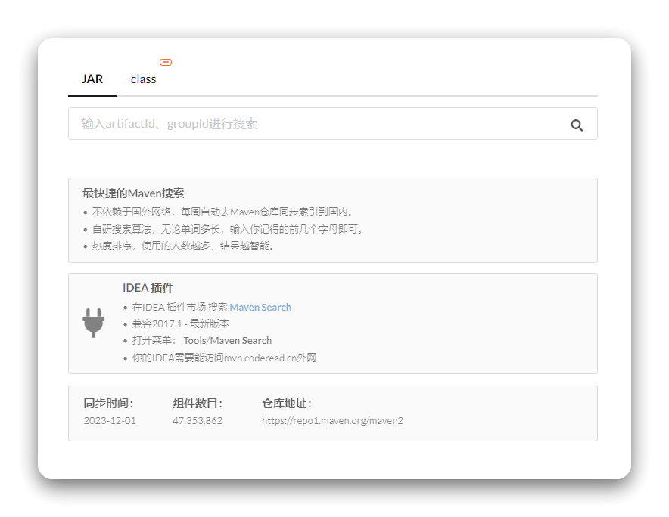
Task: Click the artifactId search input field
Action: (x=303, y=124)
